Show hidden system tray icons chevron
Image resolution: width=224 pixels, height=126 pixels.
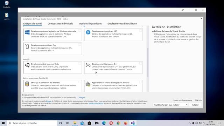[x=190, y=123]
